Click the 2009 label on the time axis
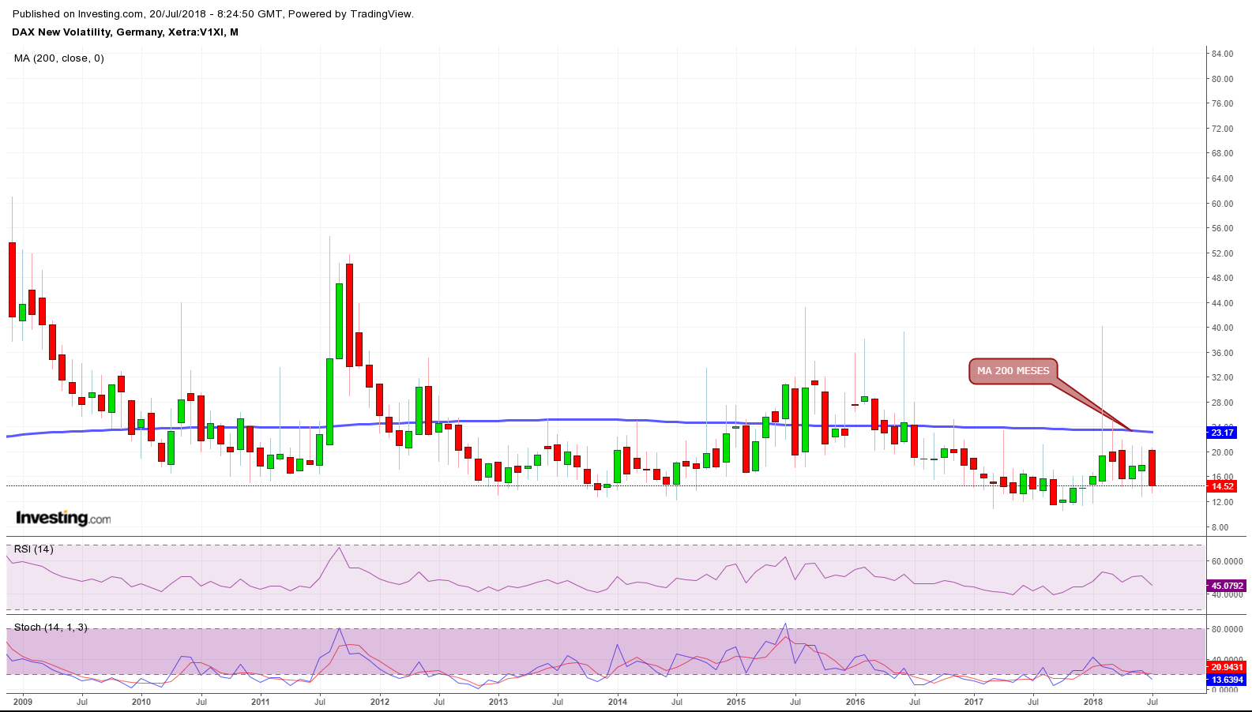The height and width of the screenshot is (712, 1252). click(x=22, y=702)
